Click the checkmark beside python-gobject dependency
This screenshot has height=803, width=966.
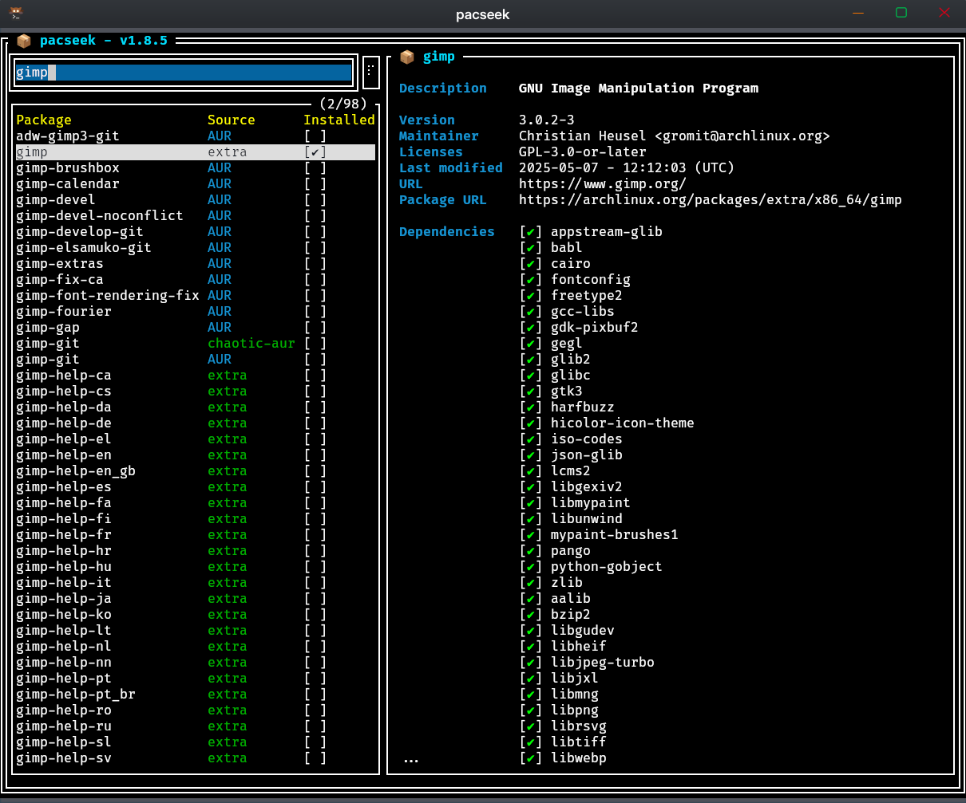coord(530,566)
